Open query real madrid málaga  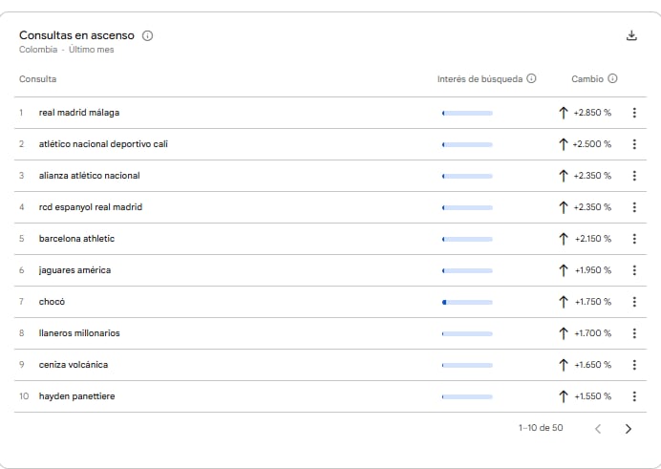79,113
